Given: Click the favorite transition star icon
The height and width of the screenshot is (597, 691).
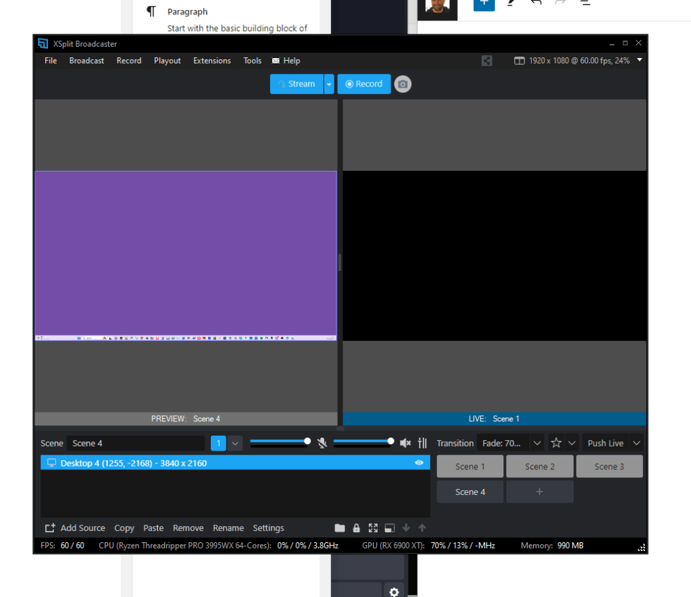Looking at the screenshot, I should pyautogui.click(x=556, y=443).
